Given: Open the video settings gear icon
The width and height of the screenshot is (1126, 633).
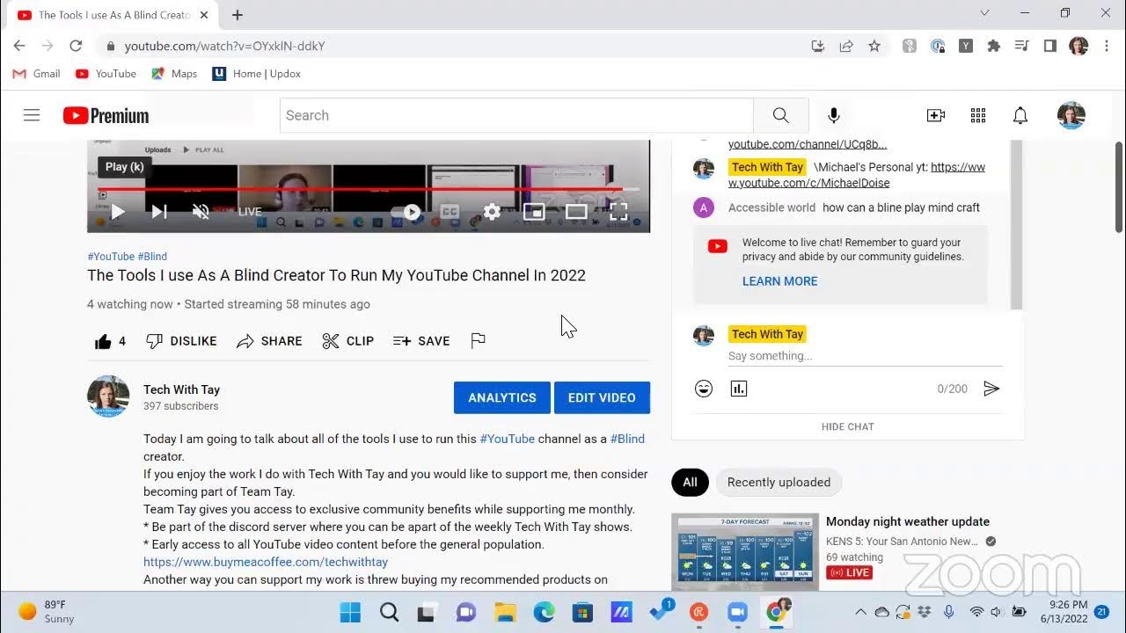Looking at the screenshot, I should click(x=491, y=211).
